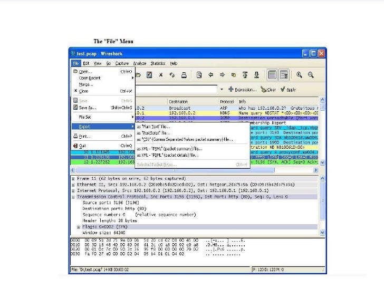
Task: Select the Source port: 3196 line
Action: 111,203
